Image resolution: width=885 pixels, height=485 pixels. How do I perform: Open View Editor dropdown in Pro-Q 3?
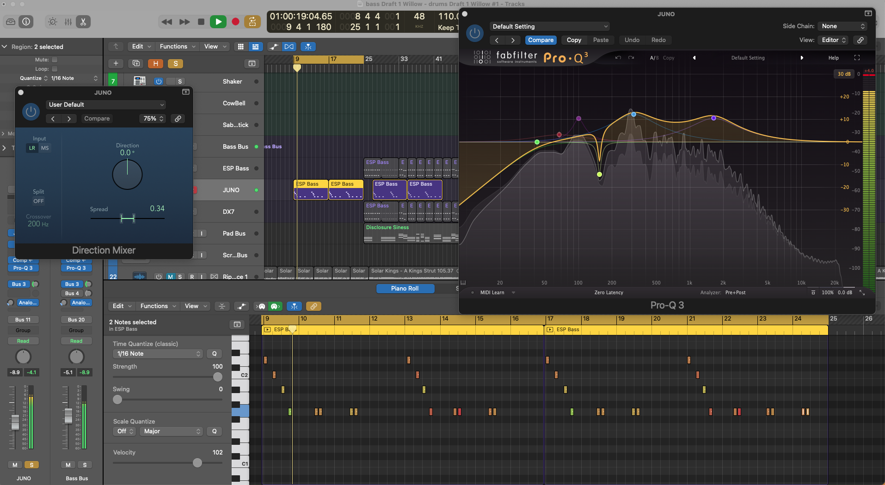click(x=833, y=40)
